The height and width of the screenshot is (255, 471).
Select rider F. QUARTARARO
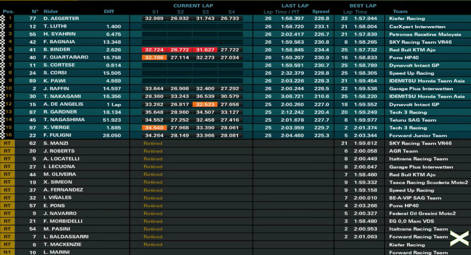pos(66,57)
